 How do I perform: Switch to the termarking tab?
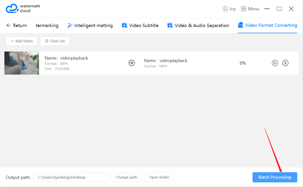coord(47,26)
